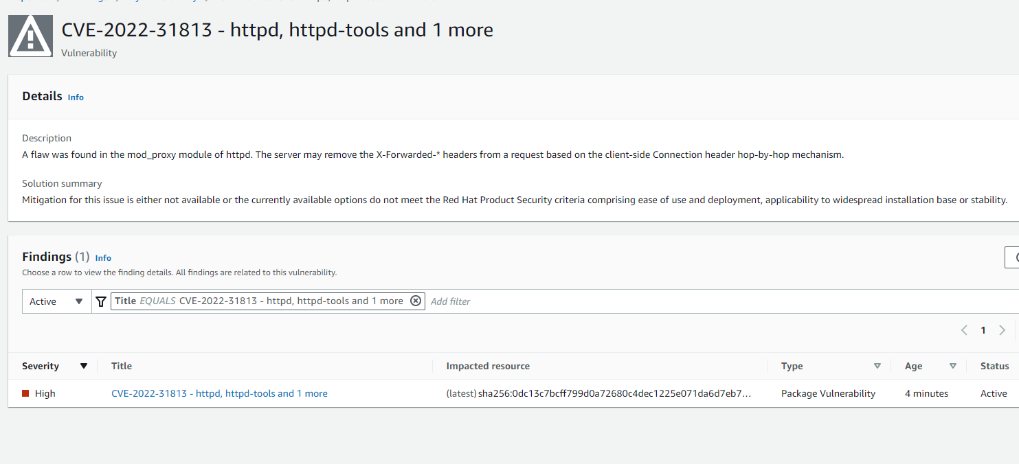Open Info link beside Findings heading

pos(103,258)
